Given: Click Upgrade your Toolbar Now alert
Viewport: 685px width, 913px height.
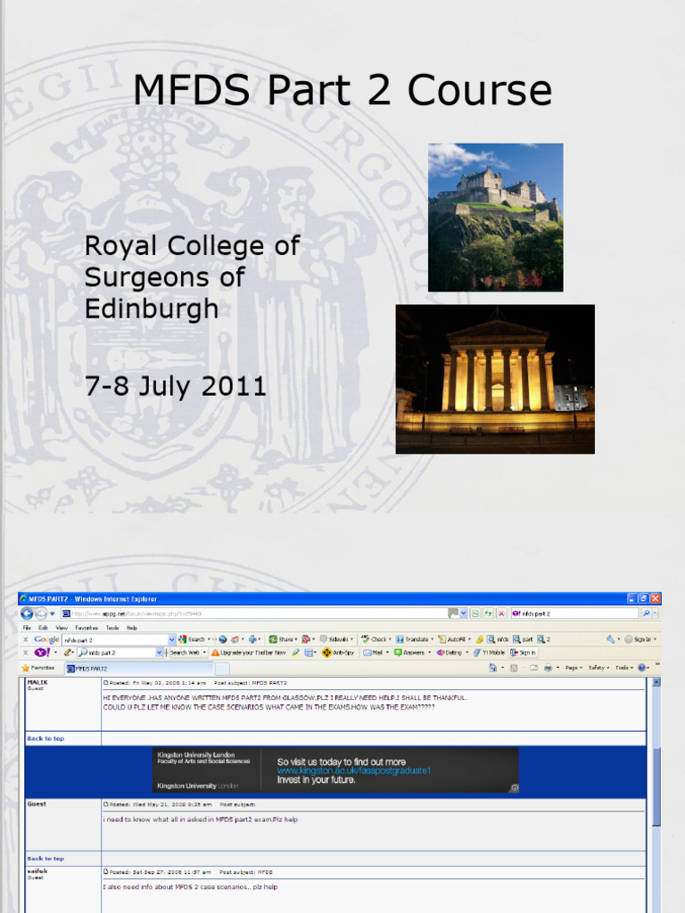Looking at the screenshot, I should [x=249, y=653].
